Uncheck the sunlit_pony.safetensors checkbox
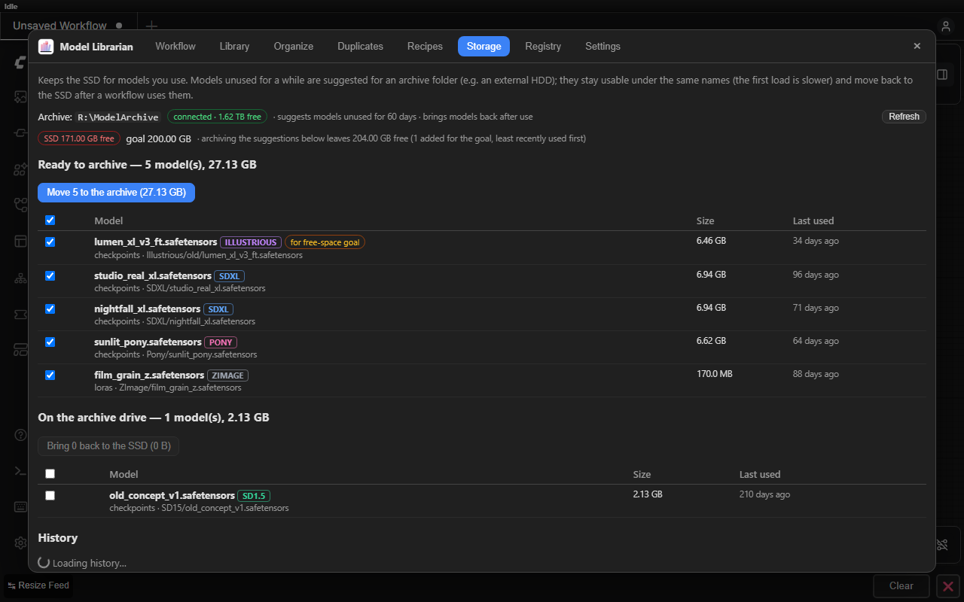The height and width of the screenshot is (602, 964). (50, 342)
